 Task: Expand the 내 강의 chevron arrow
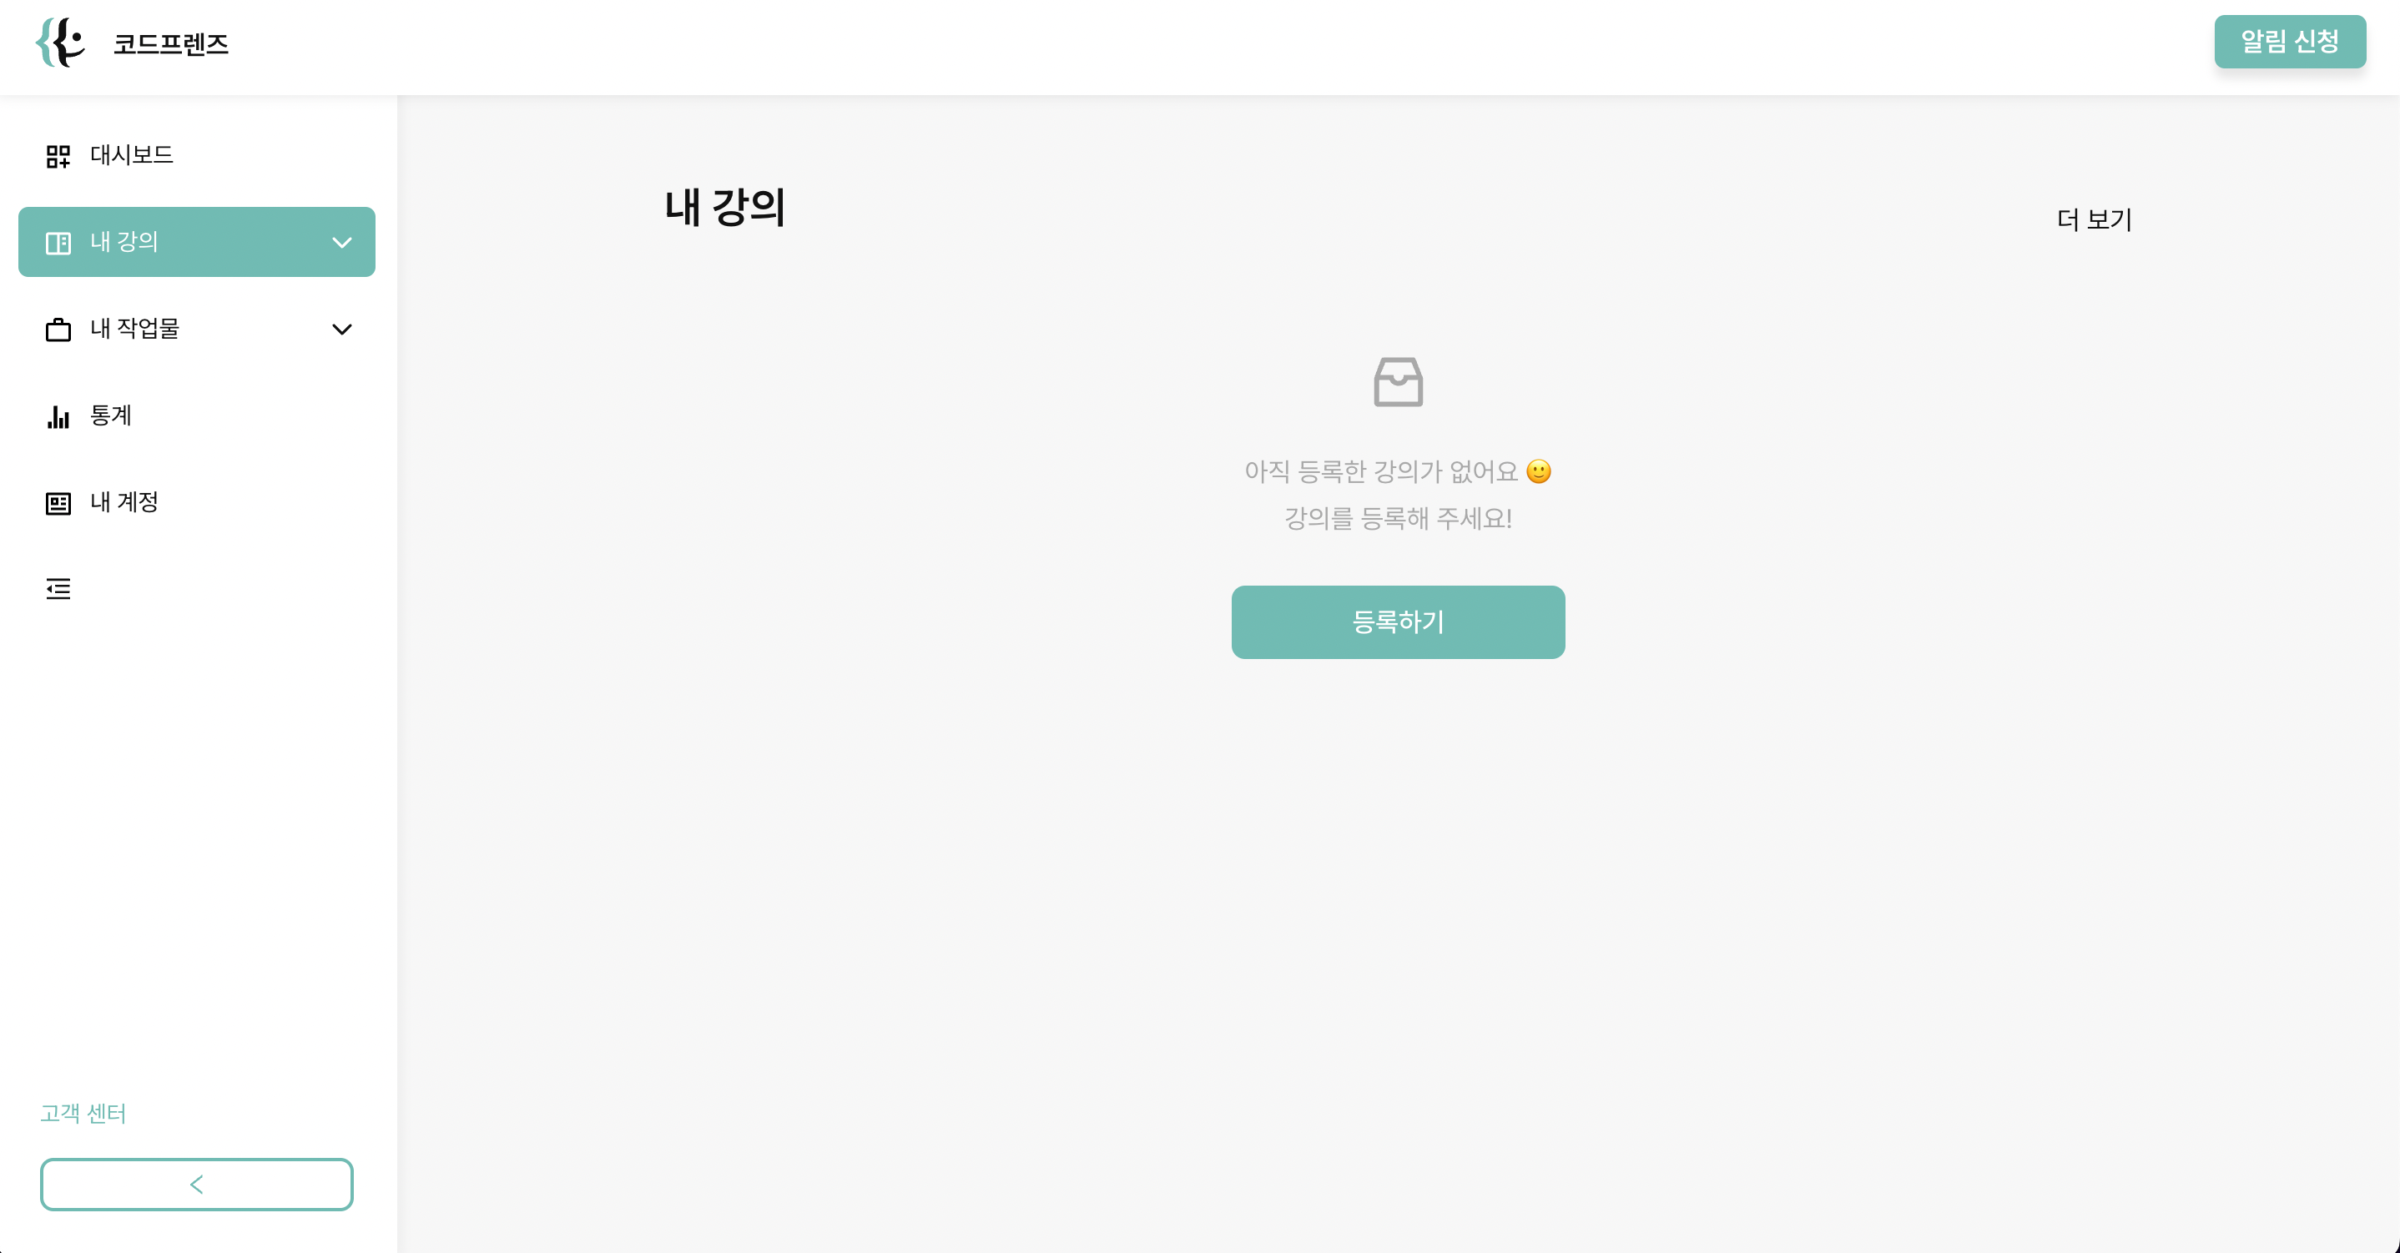[342, 242]
